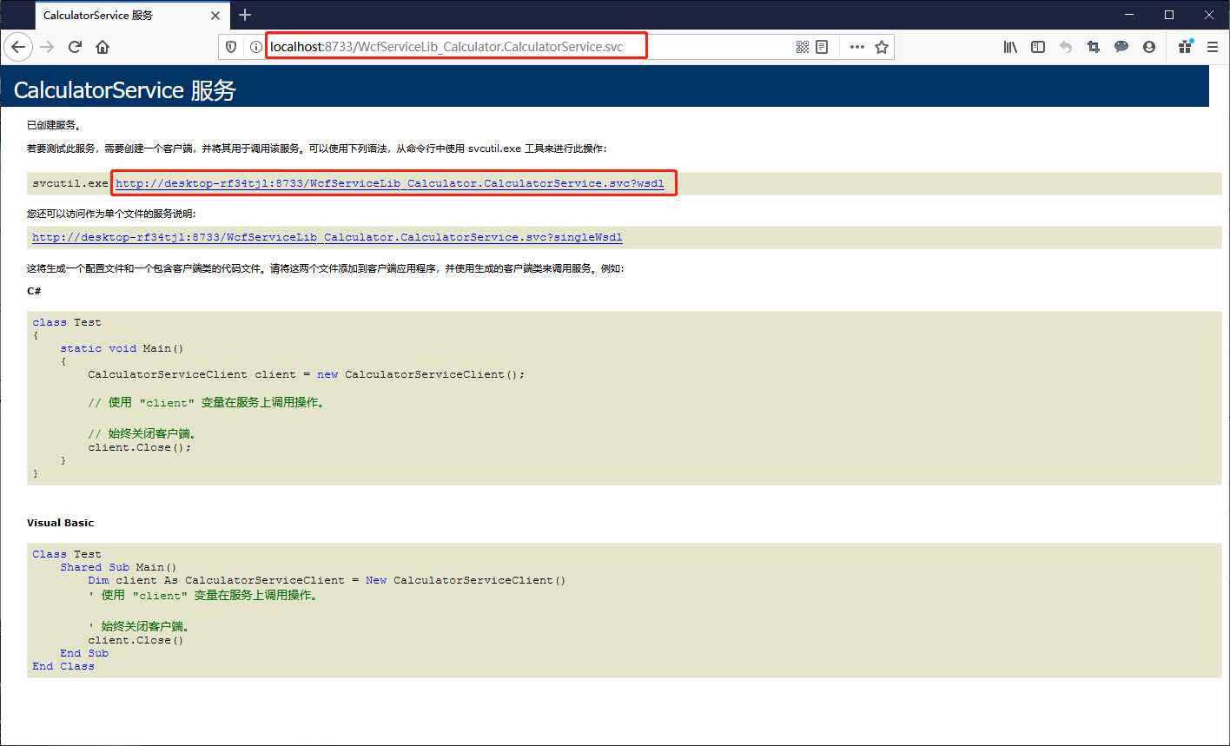Screen dimensions: 1230x746
Task: Click the VB comment ' 始终关闭客户端。
Action: point(138,626)
